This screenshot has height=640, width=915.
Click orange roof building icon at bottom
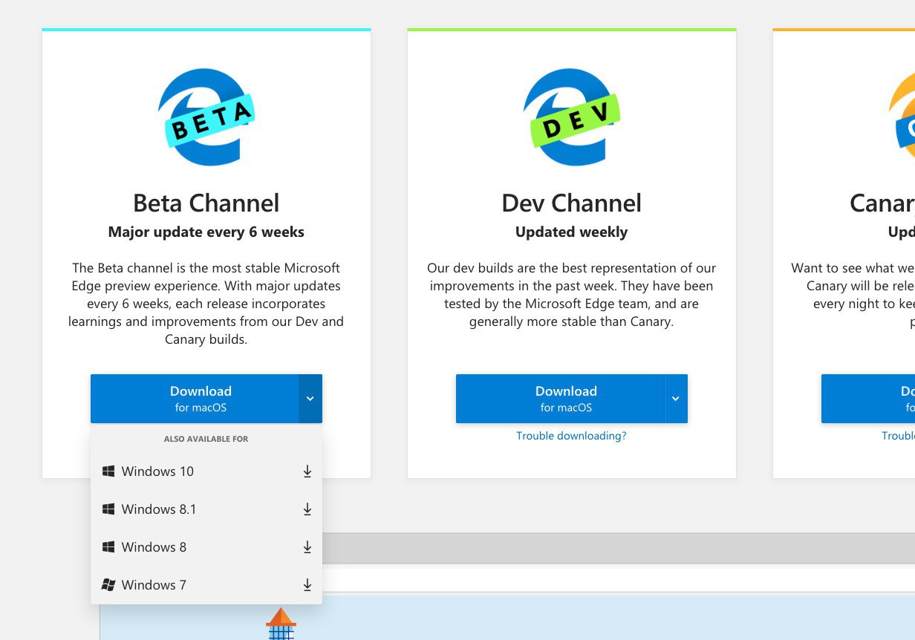(x=281, y=624)
